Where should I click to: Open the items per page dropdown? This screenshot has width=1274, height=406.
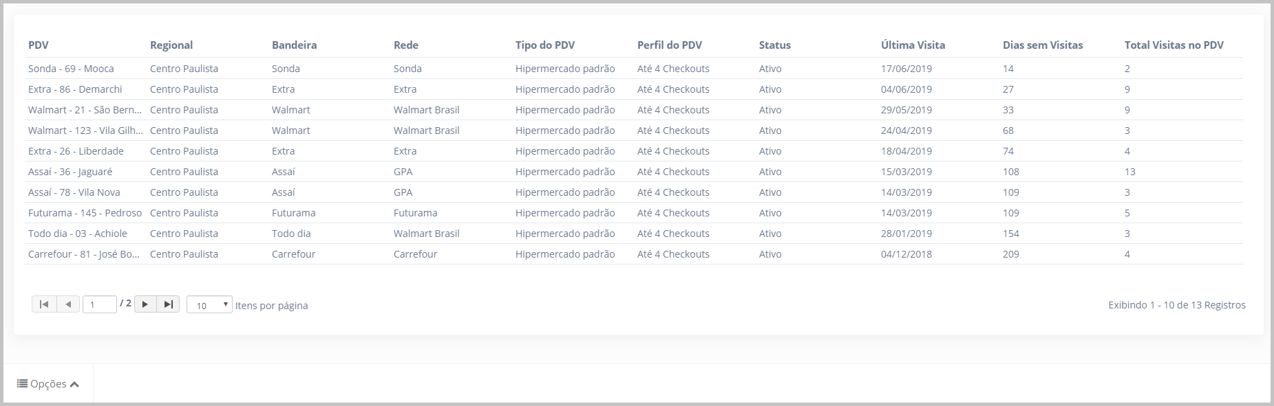click(209, 305)
